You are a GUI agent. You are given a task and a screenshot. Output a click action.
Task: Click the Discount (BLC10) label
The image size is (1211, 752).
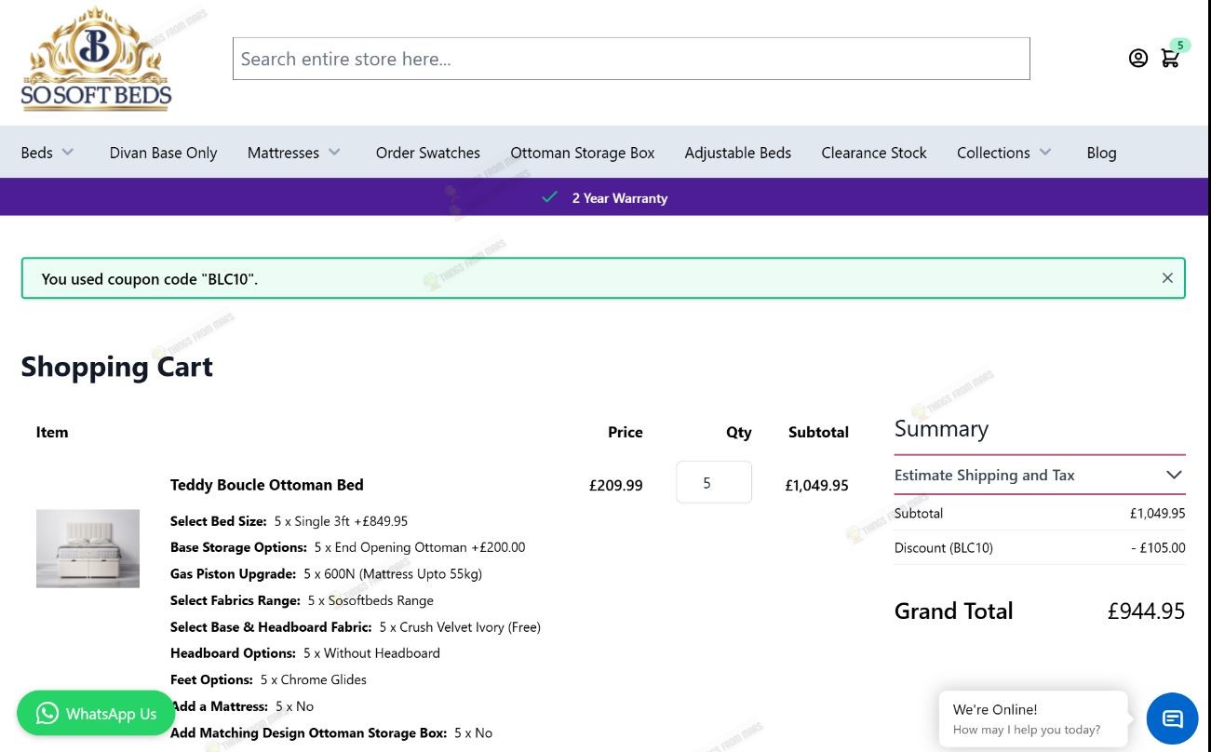944,547
